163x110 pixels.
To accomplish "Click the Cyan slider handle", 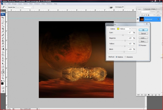I will pos(123,35).
